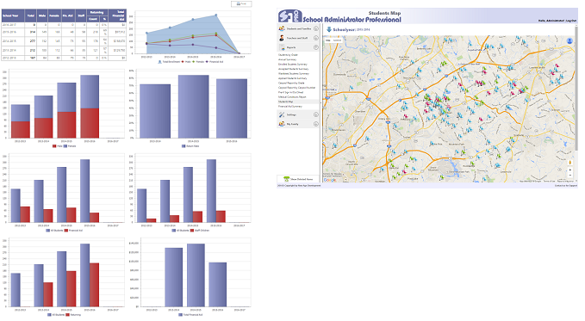585x321 pixels.
Task: Click the 2016-2017 row in enrollment table
Action: tap(64, 25)
